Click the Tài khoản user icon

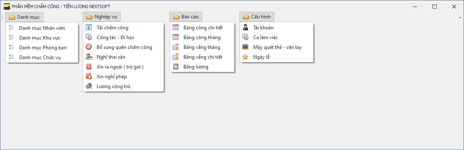[245, 28]
